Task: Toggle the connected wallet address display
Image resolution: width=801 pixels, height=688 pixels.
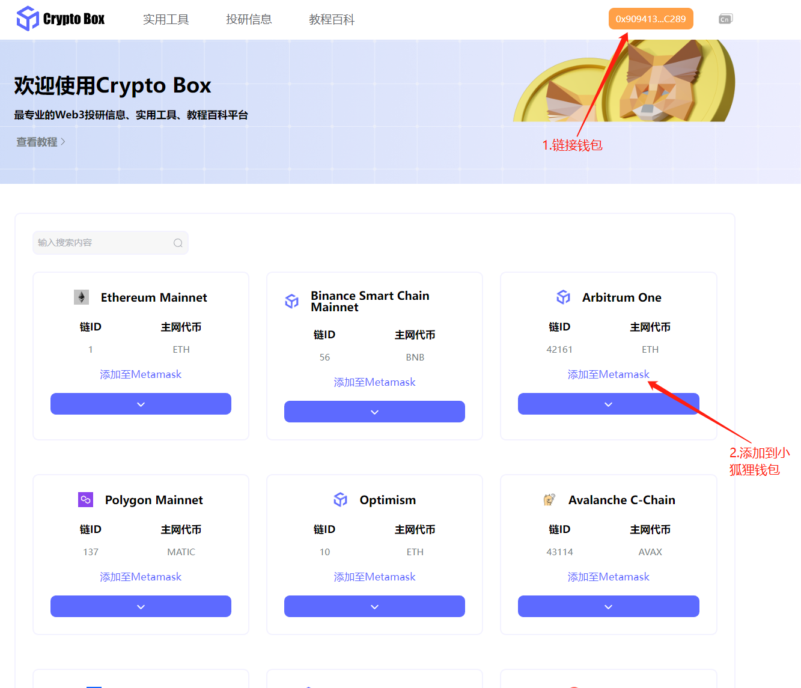Action: point(651,19)
